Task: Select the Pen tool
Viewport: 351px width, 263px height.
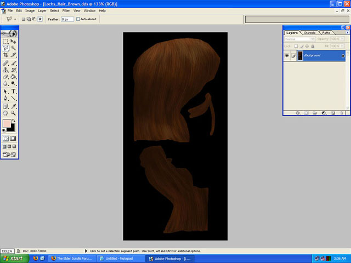Action: [x=5, y=98]
